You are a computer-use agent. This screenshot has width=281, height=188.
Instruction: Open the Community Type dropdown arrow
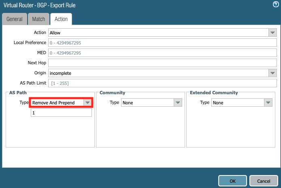tap(178, 103)
